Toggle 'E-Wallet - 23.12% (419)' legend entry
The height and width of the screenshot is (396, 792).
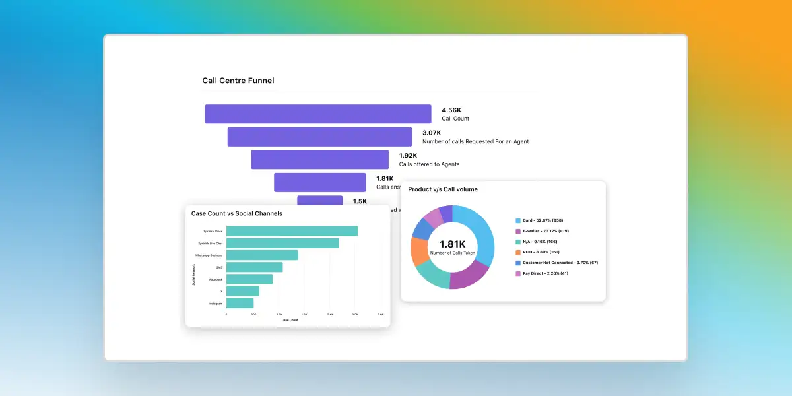[x=542, y=231]
